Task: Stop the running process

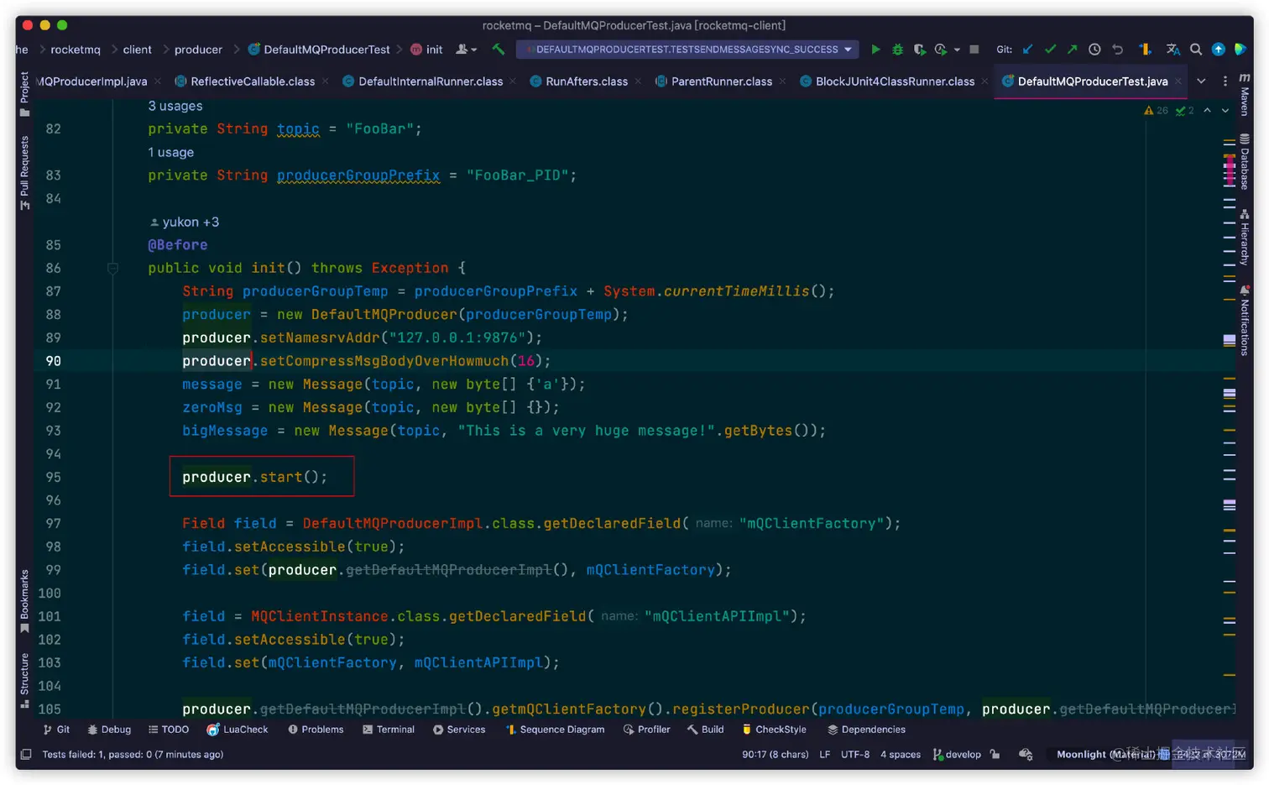Action: 974,50
